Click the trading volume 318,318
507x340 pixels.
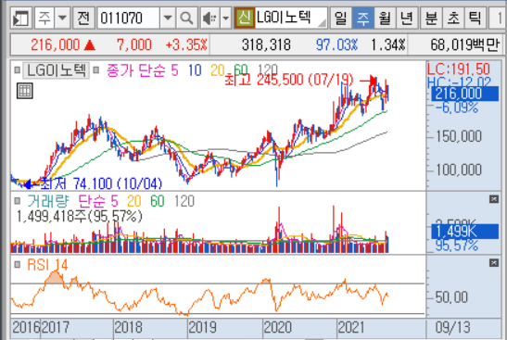[266, 44]
